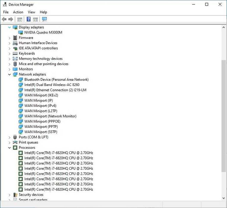This screenshot has width=227, height=208.
Task: Select Intel(R) Ethernet Connection (2) I219-LM
Action: click(55, 90)
